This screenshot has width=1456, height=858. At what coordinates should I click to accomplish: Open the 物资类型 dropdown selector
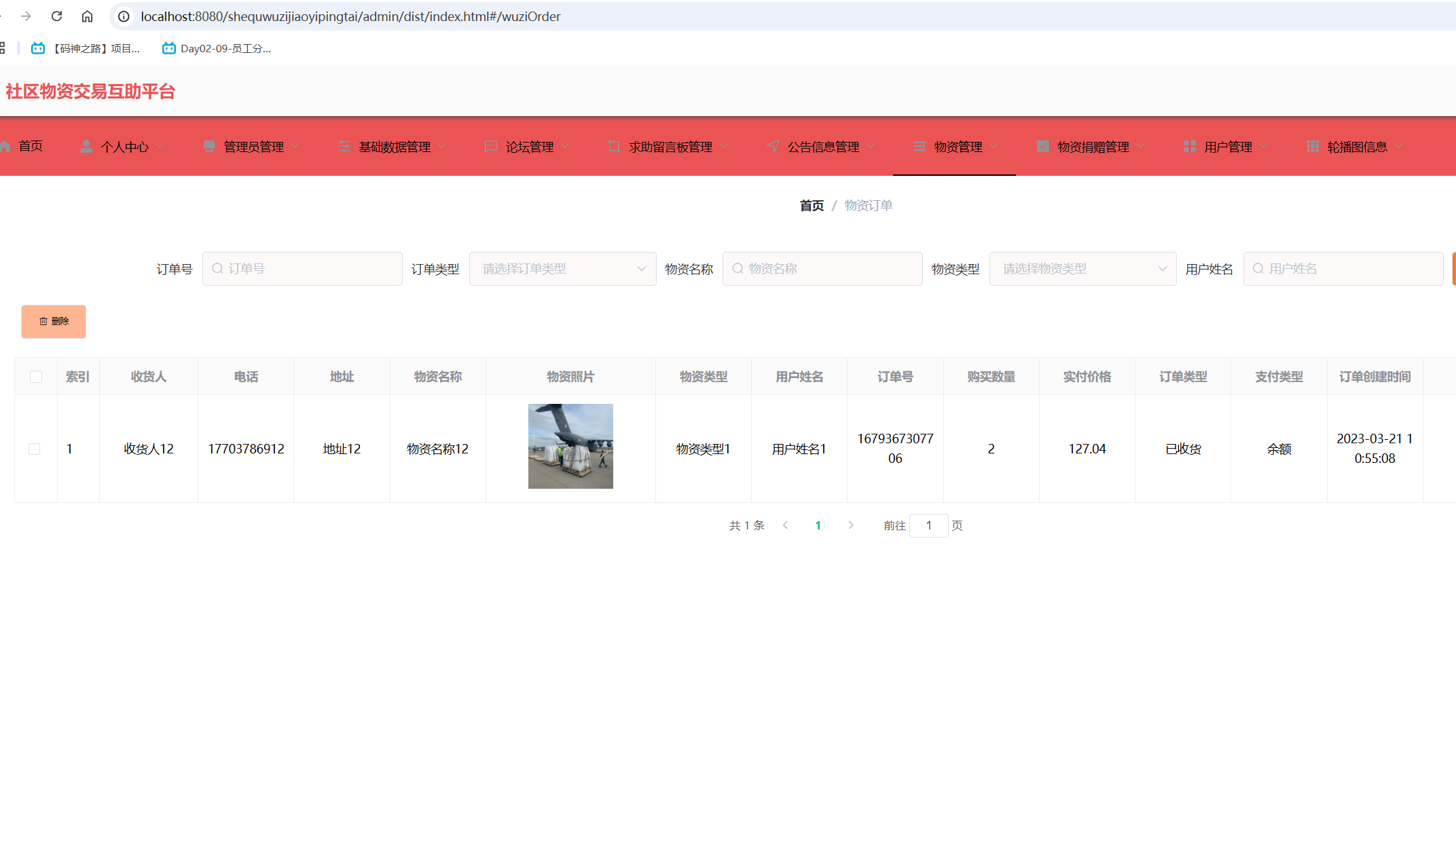pos(1082,269)
